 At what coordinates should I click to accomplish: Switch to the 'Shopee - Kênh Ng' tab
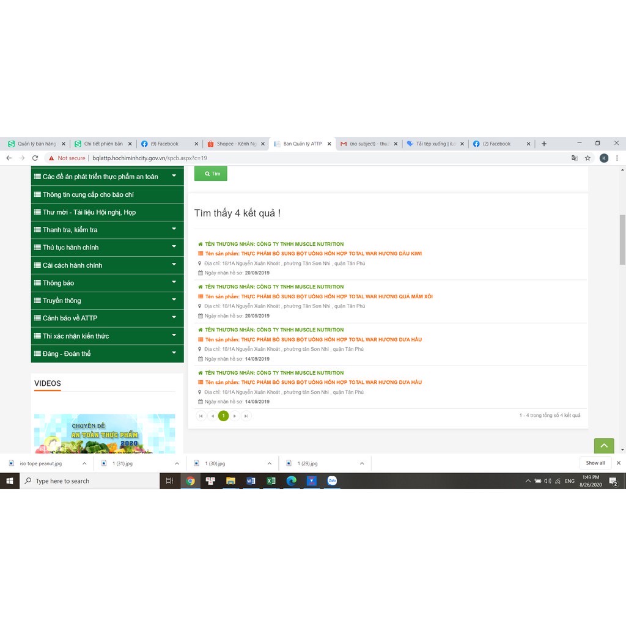(x=235, y=144)
